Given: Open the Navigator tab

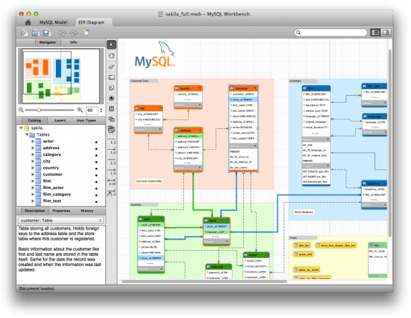Looking at the screenshot, I should pyautogui.click(x=48, y=43).
